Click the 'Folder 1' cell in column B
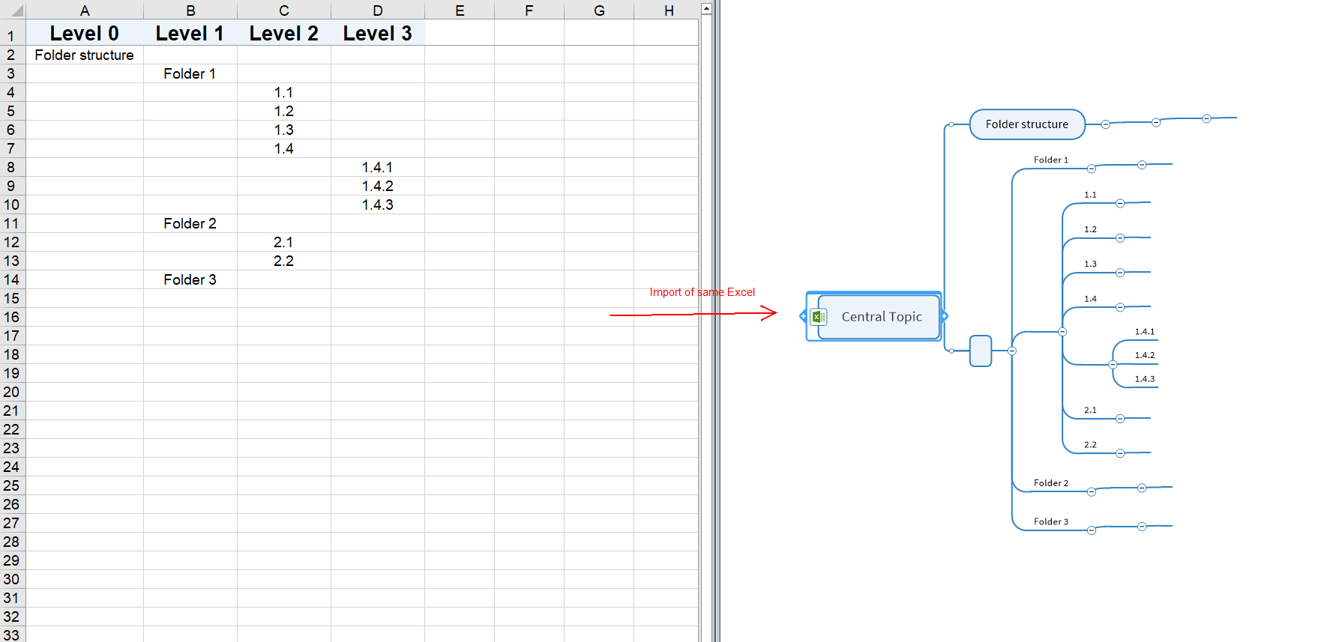 [190, 73]
